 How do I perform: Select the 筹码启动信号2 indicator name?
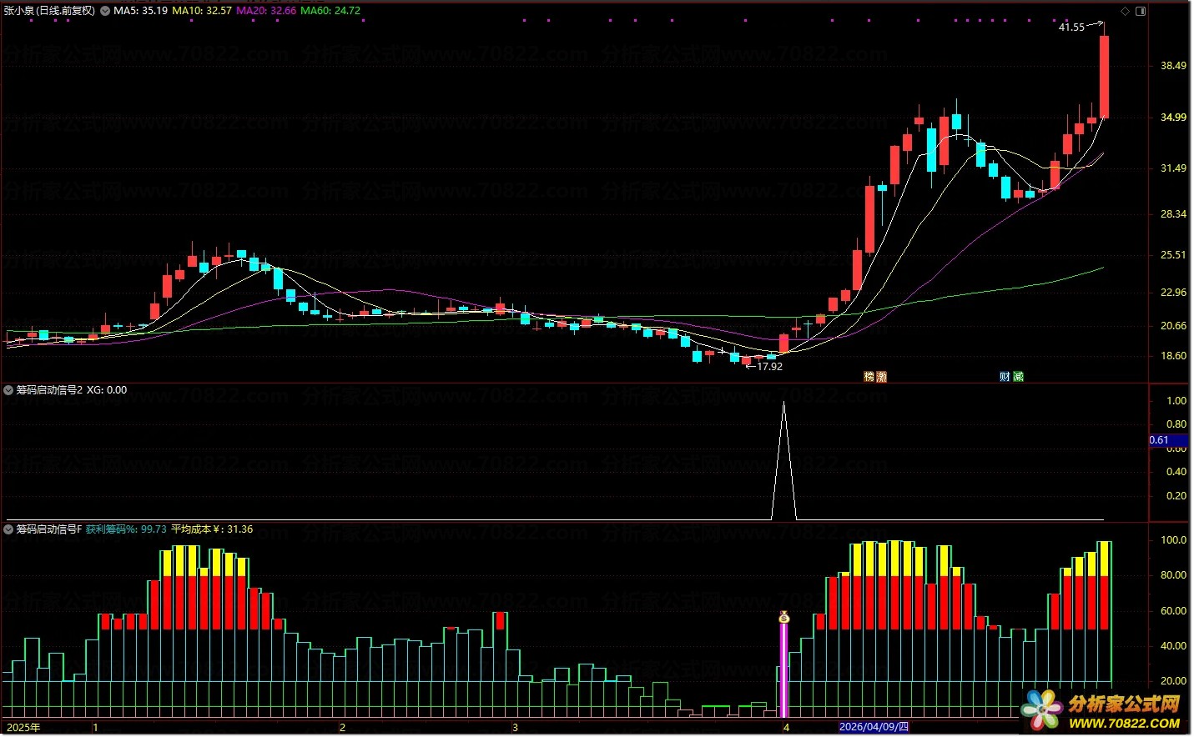(x=49, y=389)
